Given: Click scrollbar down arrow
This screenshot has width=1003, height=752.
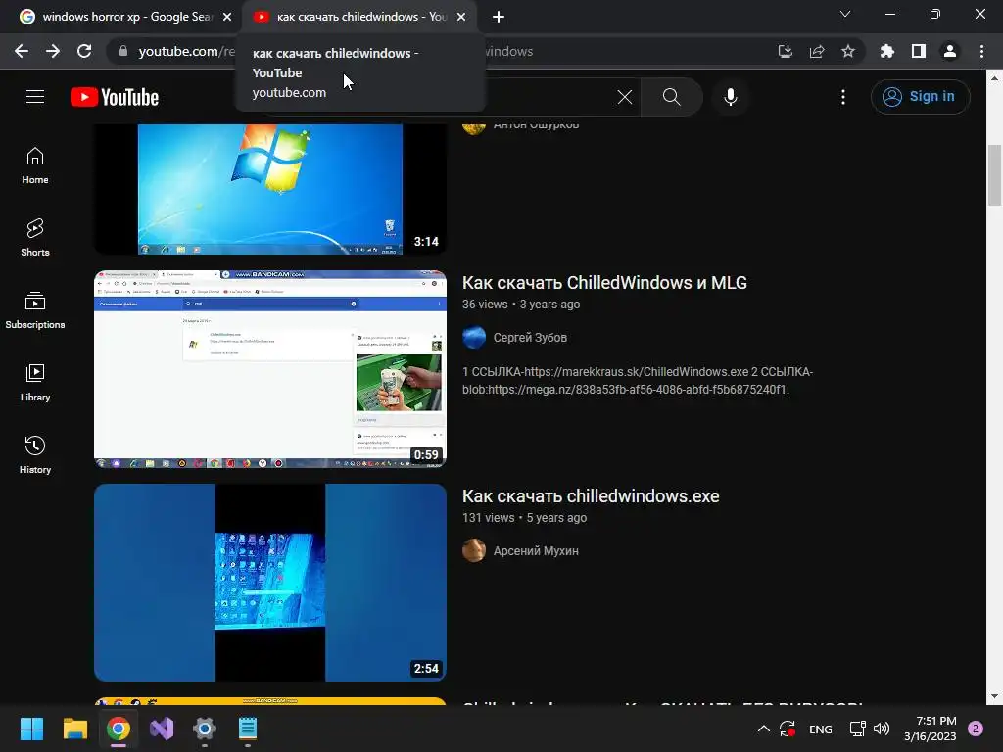Looking at the screenshot, I should [994, 696].
